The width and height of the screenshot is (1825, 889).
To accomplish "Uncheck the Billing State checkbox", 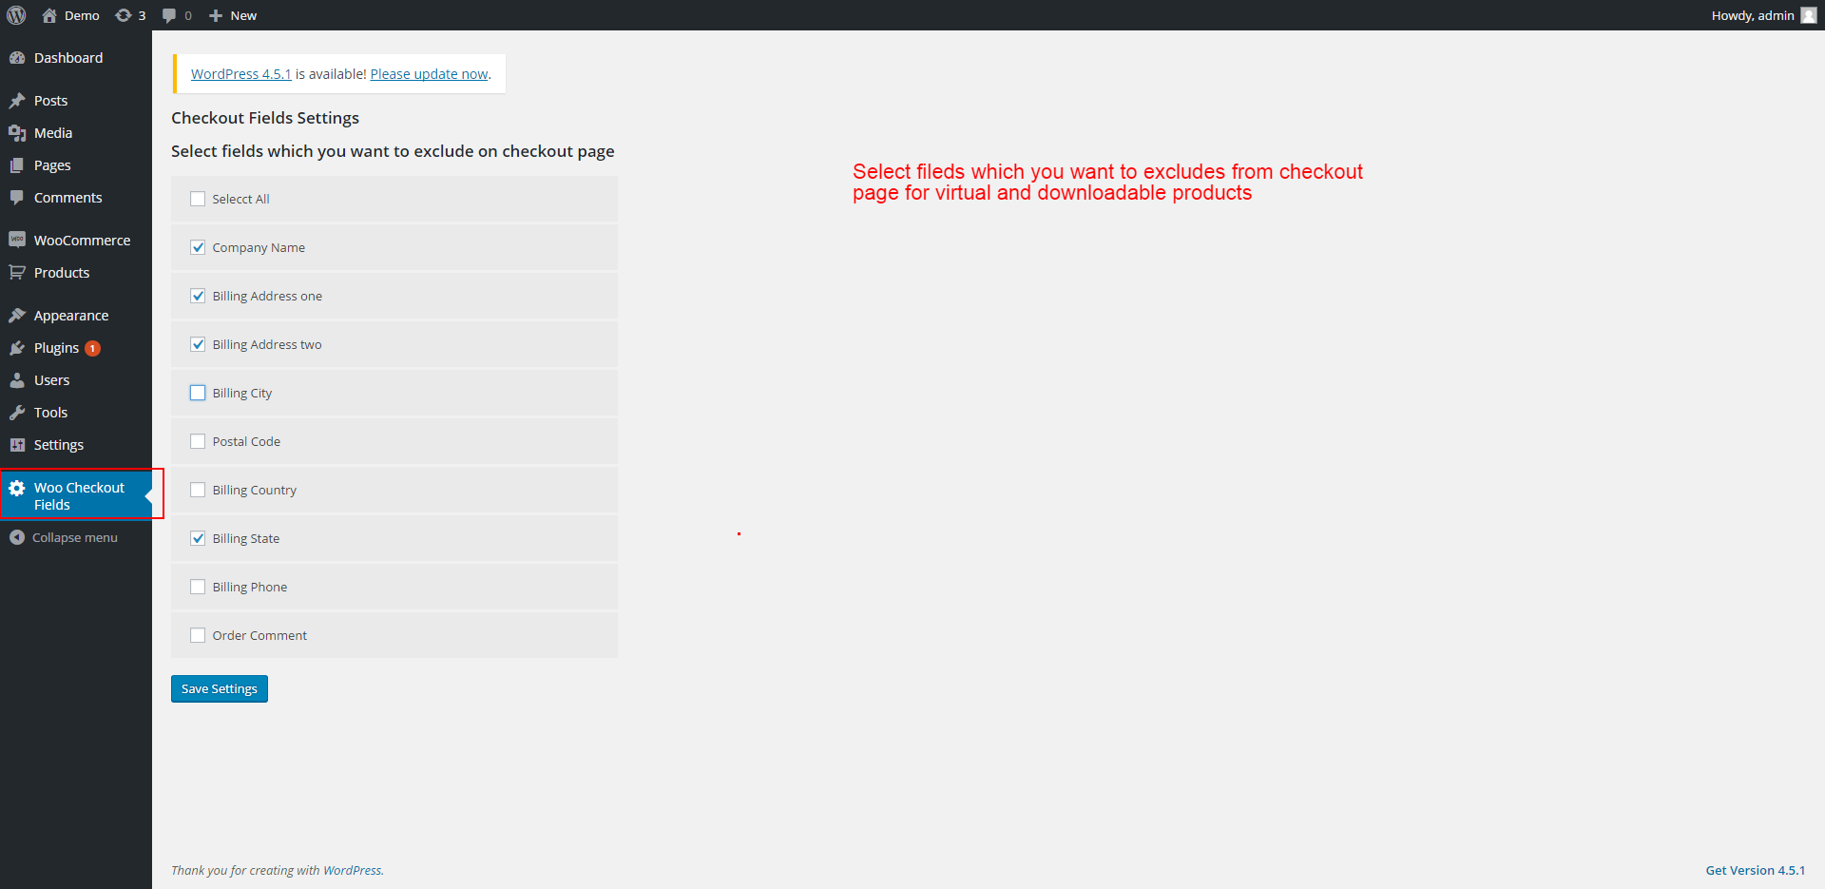I will point(198,538).
